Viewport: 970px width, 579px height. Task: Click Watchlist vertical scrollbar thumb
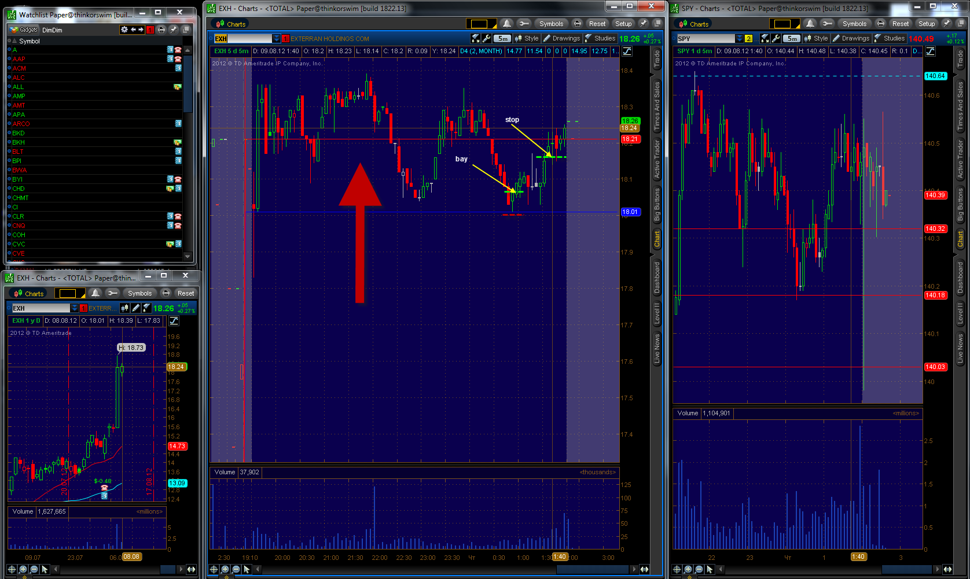tap(188, 84)
